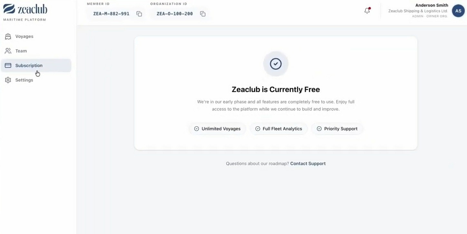Click the red notification indicator dot
The image size is (467, 234).
pyautogui.click(x=369, y=7)
